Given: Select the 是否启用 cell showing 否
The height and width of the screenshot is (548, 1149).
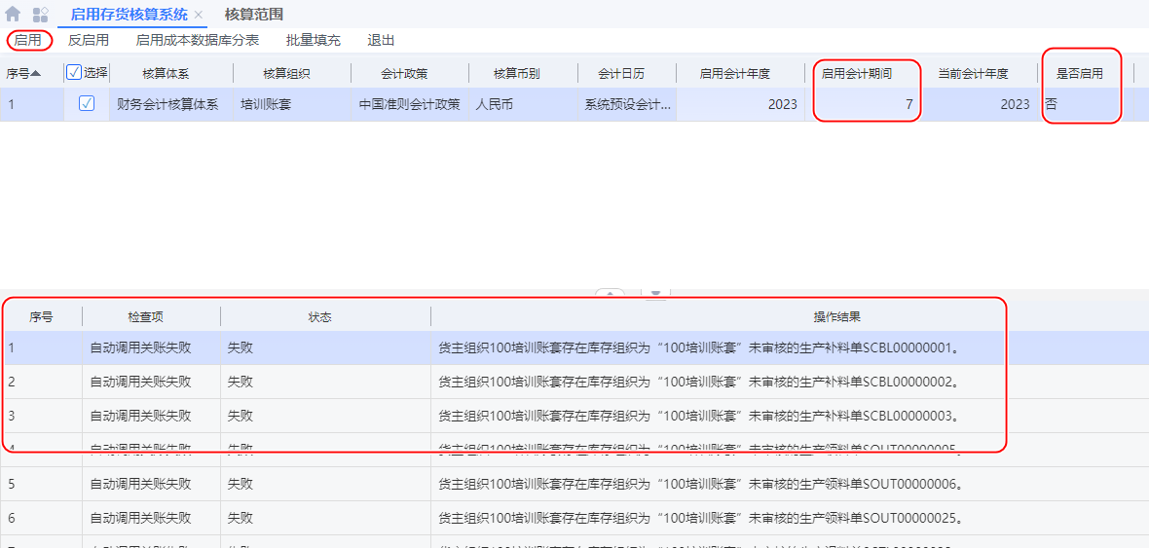Looking at the screenshot, I should [1081, 104].
